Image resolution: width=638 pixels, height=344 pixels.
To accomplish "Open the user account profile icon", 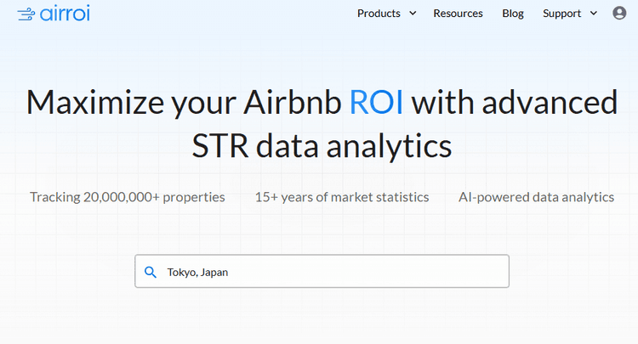I will click(619, 13).
